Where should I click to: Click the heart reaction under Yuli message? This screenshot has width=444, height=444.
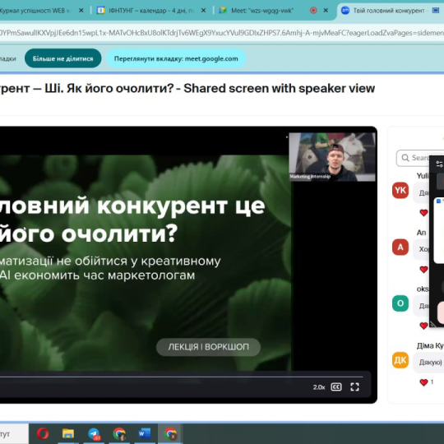[x=423, y=212]
